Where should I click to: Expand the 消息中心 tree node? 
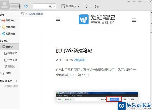pos(1,20)
